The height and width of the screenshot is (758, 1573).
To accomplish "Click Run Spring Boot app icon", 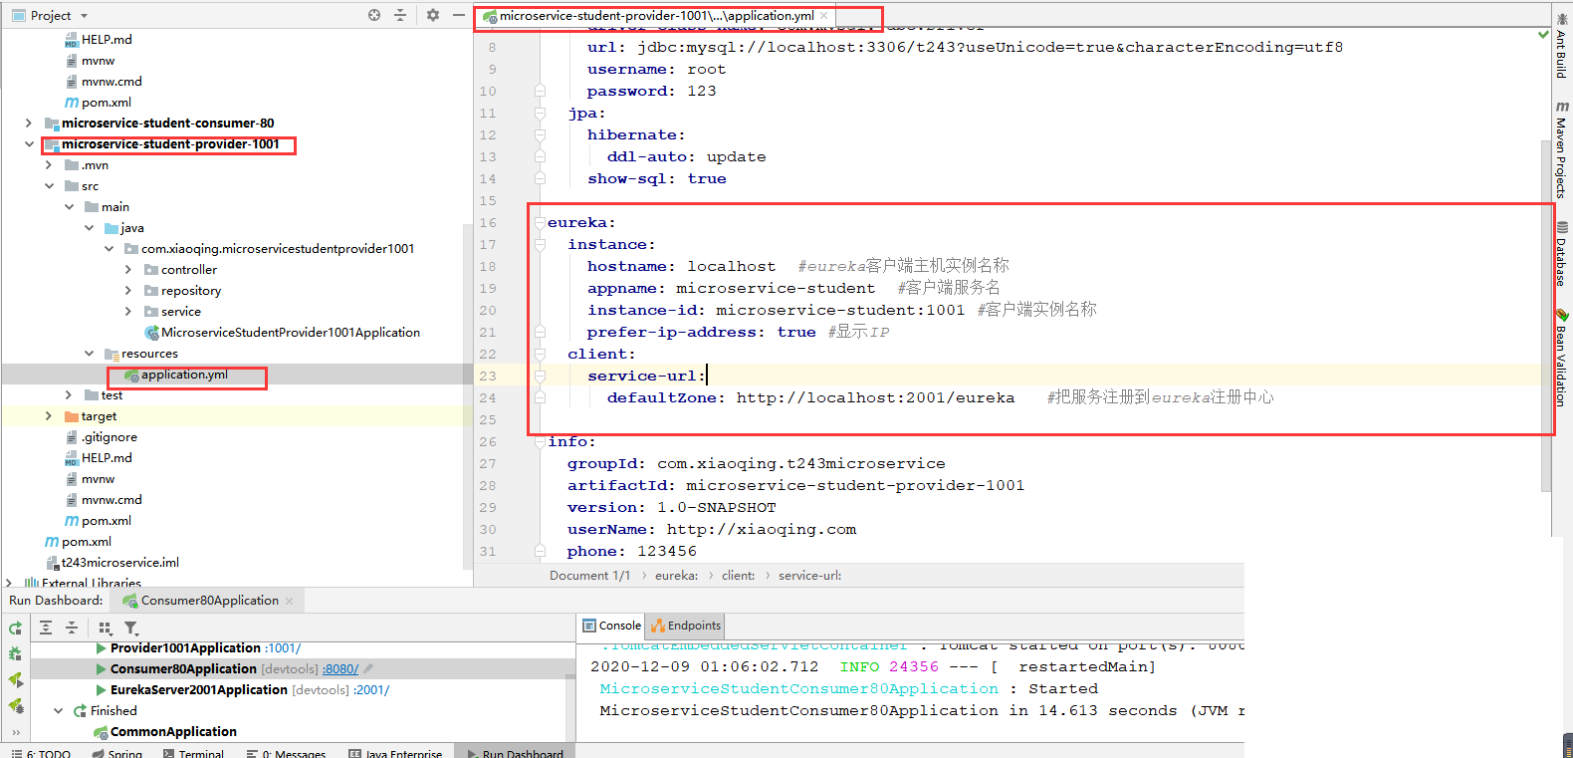I will coord(15,680).
